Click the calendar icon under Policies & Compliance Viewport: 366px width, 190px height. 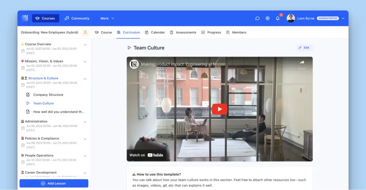click(23, 145)
